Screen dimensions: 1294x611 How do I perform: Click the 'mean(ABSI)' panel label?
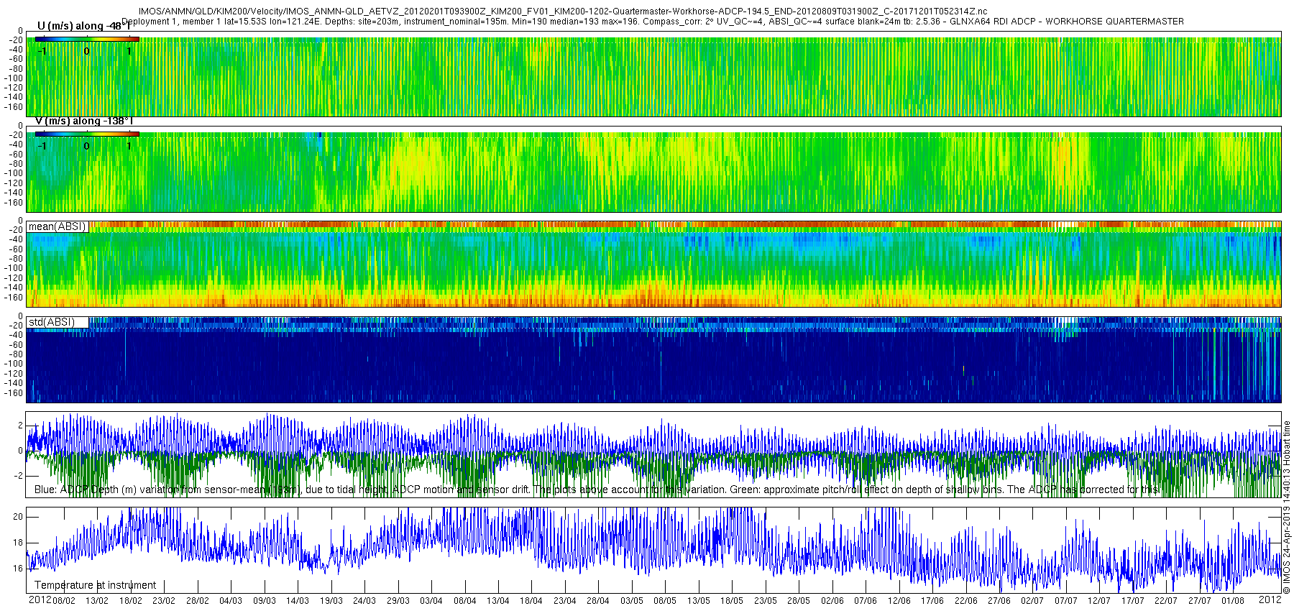pyautogui.click(x=58, y=226)
